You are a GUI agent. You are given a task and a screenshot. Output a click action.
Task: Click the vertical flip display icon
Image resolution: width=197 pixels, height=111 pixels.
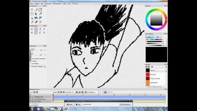click(32, 33)
